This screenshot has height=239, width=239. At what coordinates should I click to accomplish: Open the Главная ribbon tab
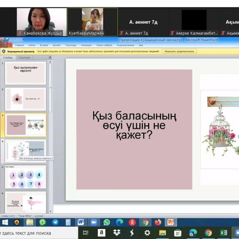tap(20, 45)
